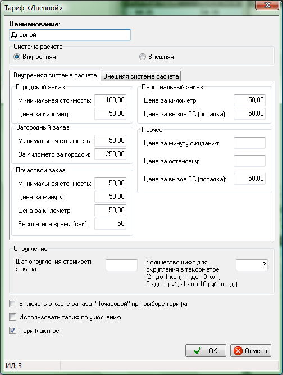Open the Внутренняя система расчета tab
Viewport: 283px width, 375px height.
(x=55, y=75)
